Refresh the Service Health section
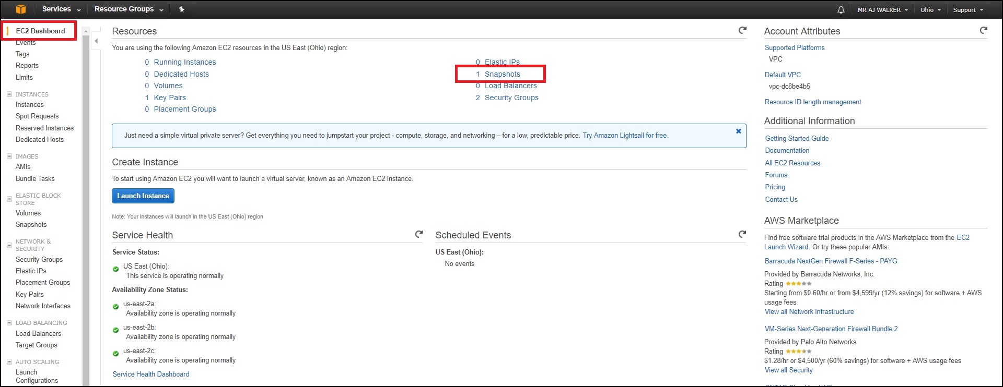Image resolution: width=1003 pixels, height=387 pixels. point(419,234)
